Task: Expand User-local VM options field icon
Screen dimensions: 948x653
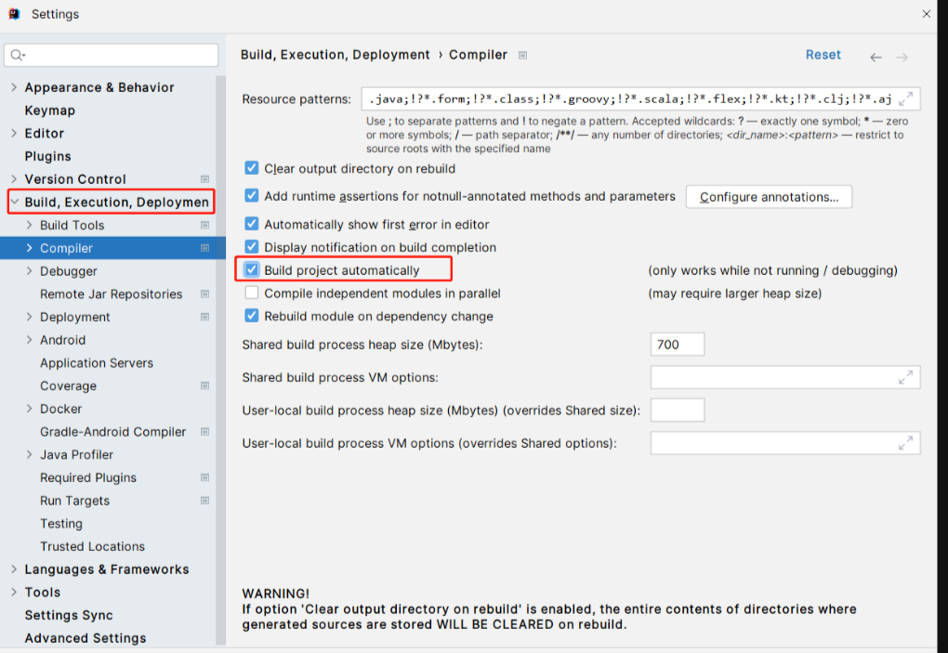Action: tap(905, 443)
